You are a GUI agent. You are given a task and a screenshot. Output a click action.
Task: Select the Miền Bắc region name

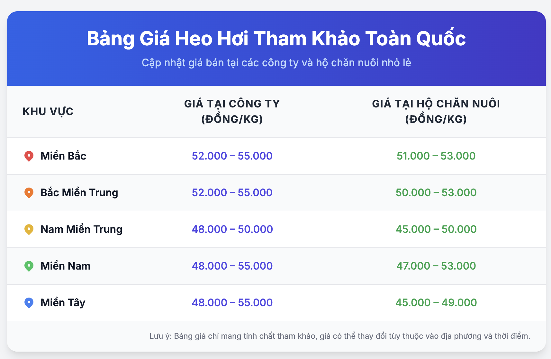point(63,156)
